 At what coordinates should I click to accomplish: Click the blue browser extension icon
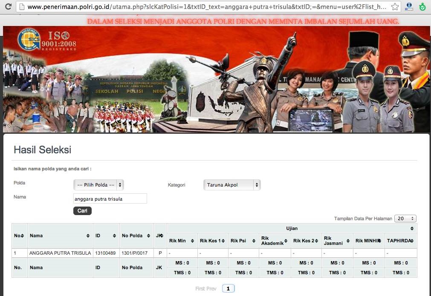[x=409, y=7]
